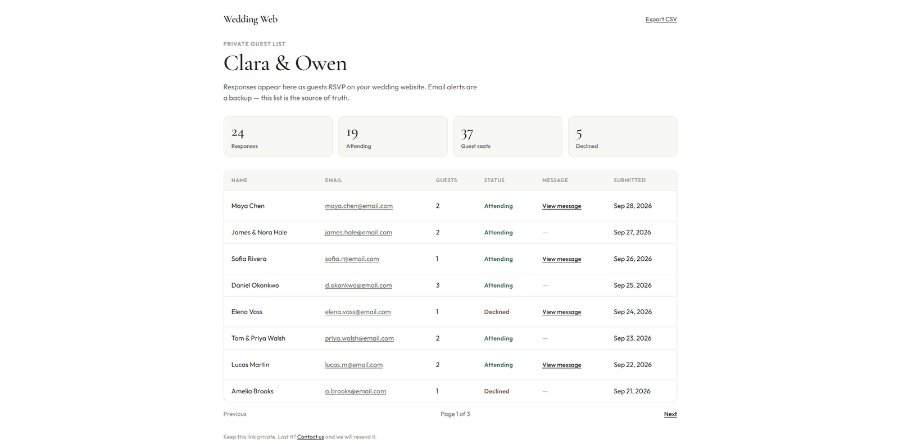
Task: Click the NAME column header
Action: tap(239, 180)
